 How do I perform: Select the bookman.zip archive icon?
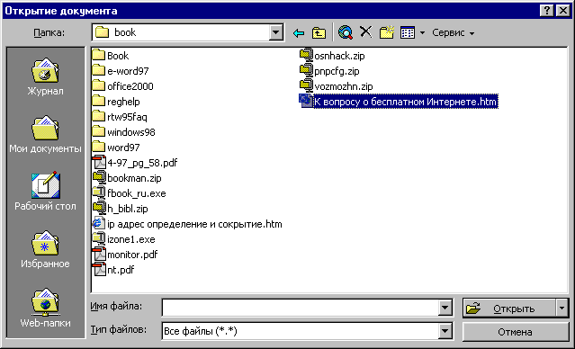click(x=99, y=177)
